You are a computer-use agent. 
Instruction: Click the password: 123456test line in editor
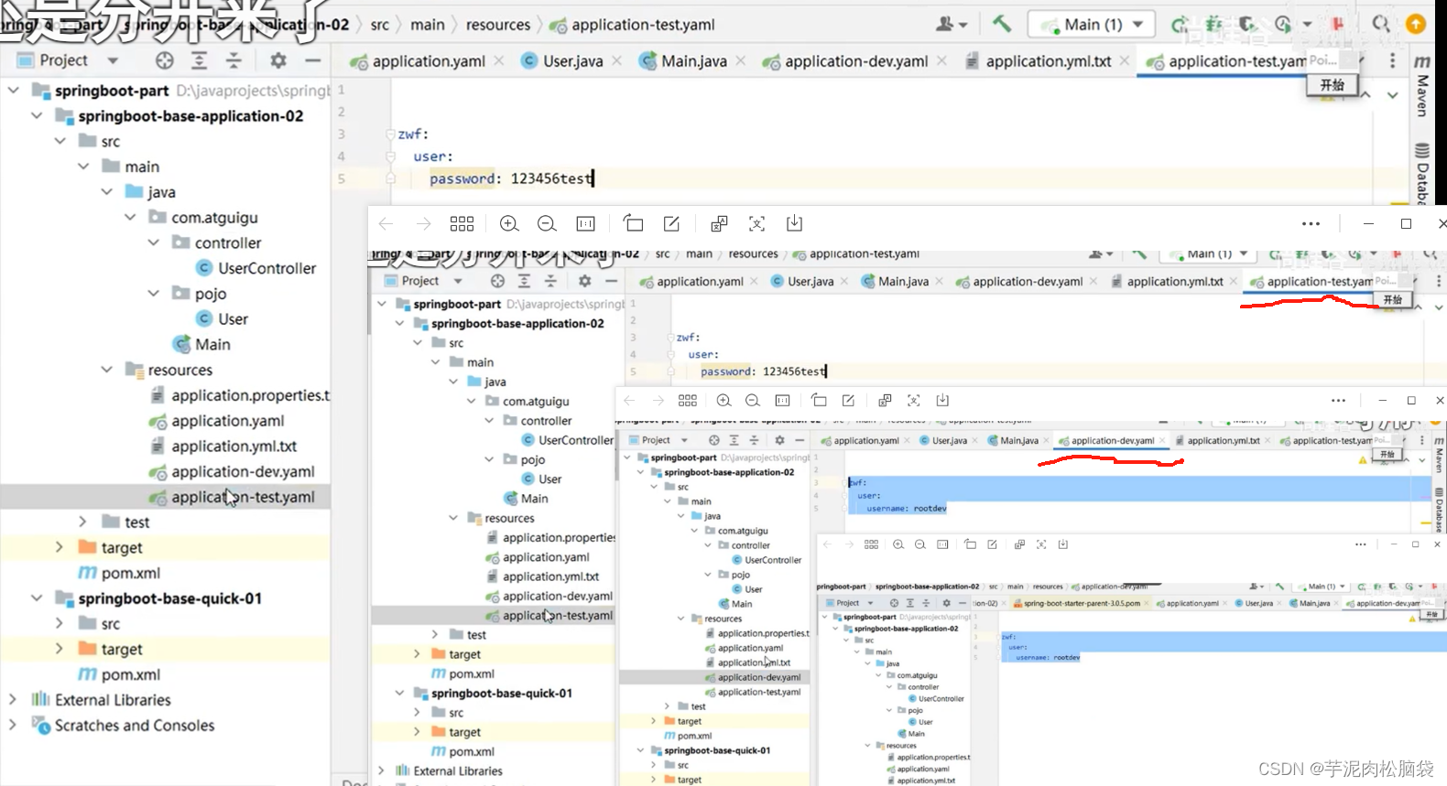[x=511, y=178]
